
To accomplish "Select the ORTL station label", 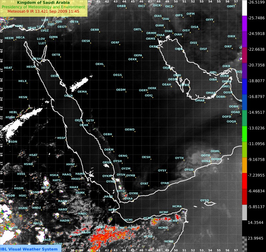I will [138, 29].
